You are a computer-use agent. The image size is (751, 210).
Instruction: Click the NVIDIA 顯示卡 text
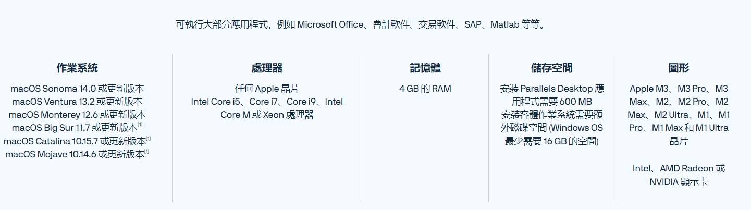(x=679, y=182)
